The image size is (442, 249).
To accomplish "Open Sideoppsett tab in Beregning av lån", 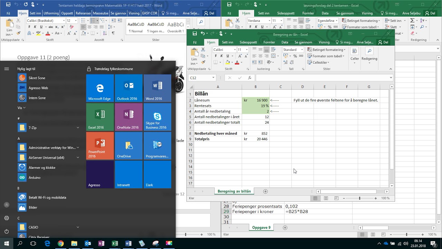I will (248, 42).
